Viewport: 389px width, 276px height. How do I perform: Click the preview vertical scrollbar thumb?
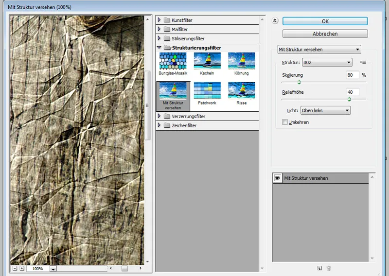pos(148,105)
